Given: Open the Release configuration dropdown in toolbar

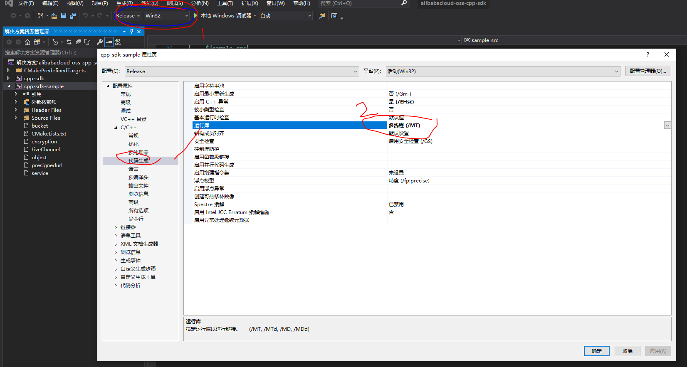Looking at the screenshot, I should pyautogui.click(x=128, y=16).
